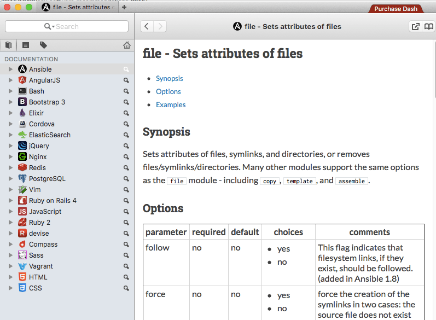Go back with the left arrow

pyautogui.click(x=147, y=26)
